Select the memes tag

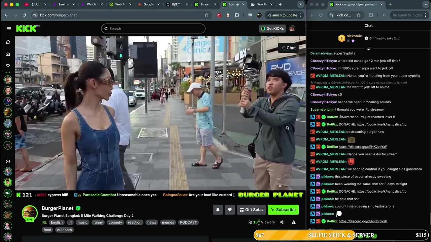168,223
